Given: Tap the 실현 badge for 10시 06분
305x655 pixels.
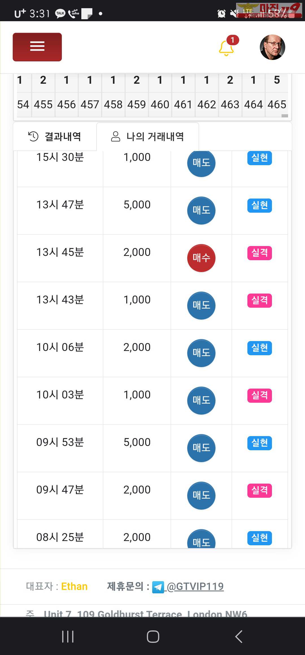Looking at the screenshot, I should (260, 348).
